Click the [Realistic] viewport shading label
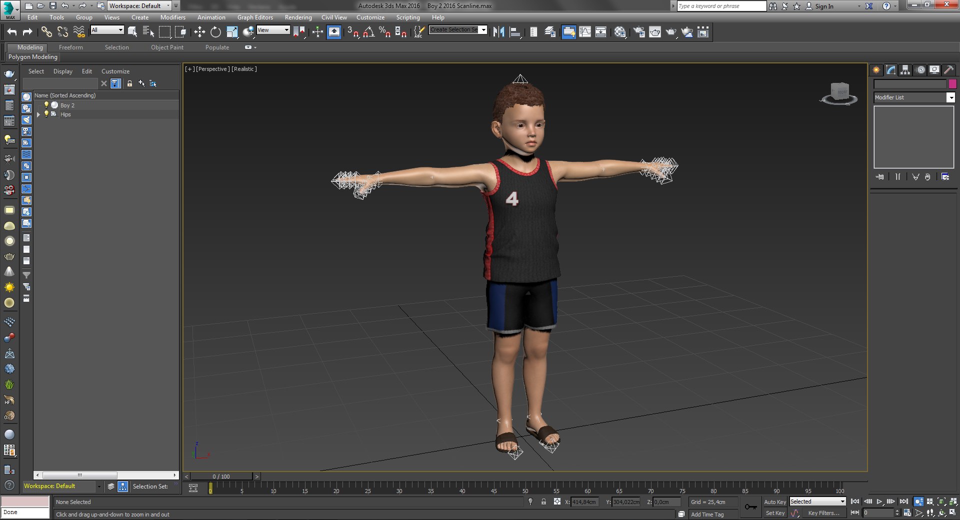The image size is (960, 520). point(244,69)
